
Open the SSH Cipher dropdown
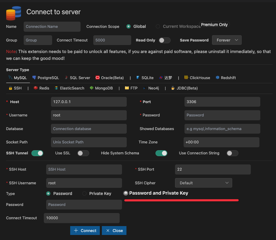pos(203,183)
